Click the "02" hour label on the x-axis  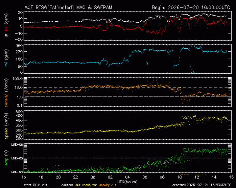pyautogui.click(x=110, y=177)
